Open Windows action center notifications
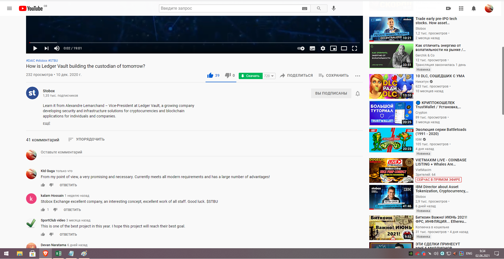This screenshot has height=259, width=504. pyautogui.click(x=497, y=253)
